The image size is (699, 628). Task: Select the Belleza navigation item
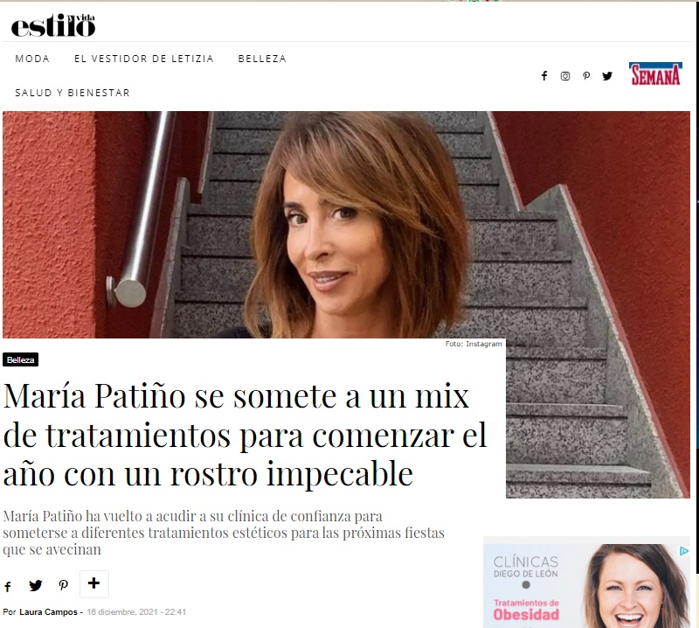pyautogui.click(x=262, y=59)
